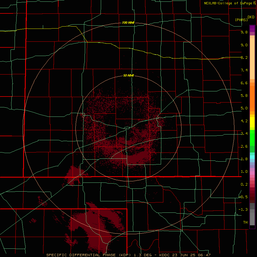Click the 23 JUN 25 date text

point(183,255)
